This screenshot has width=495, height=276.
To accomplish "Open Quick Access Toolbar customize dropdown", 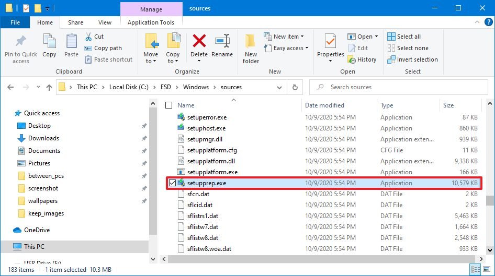I will point(47,9).
